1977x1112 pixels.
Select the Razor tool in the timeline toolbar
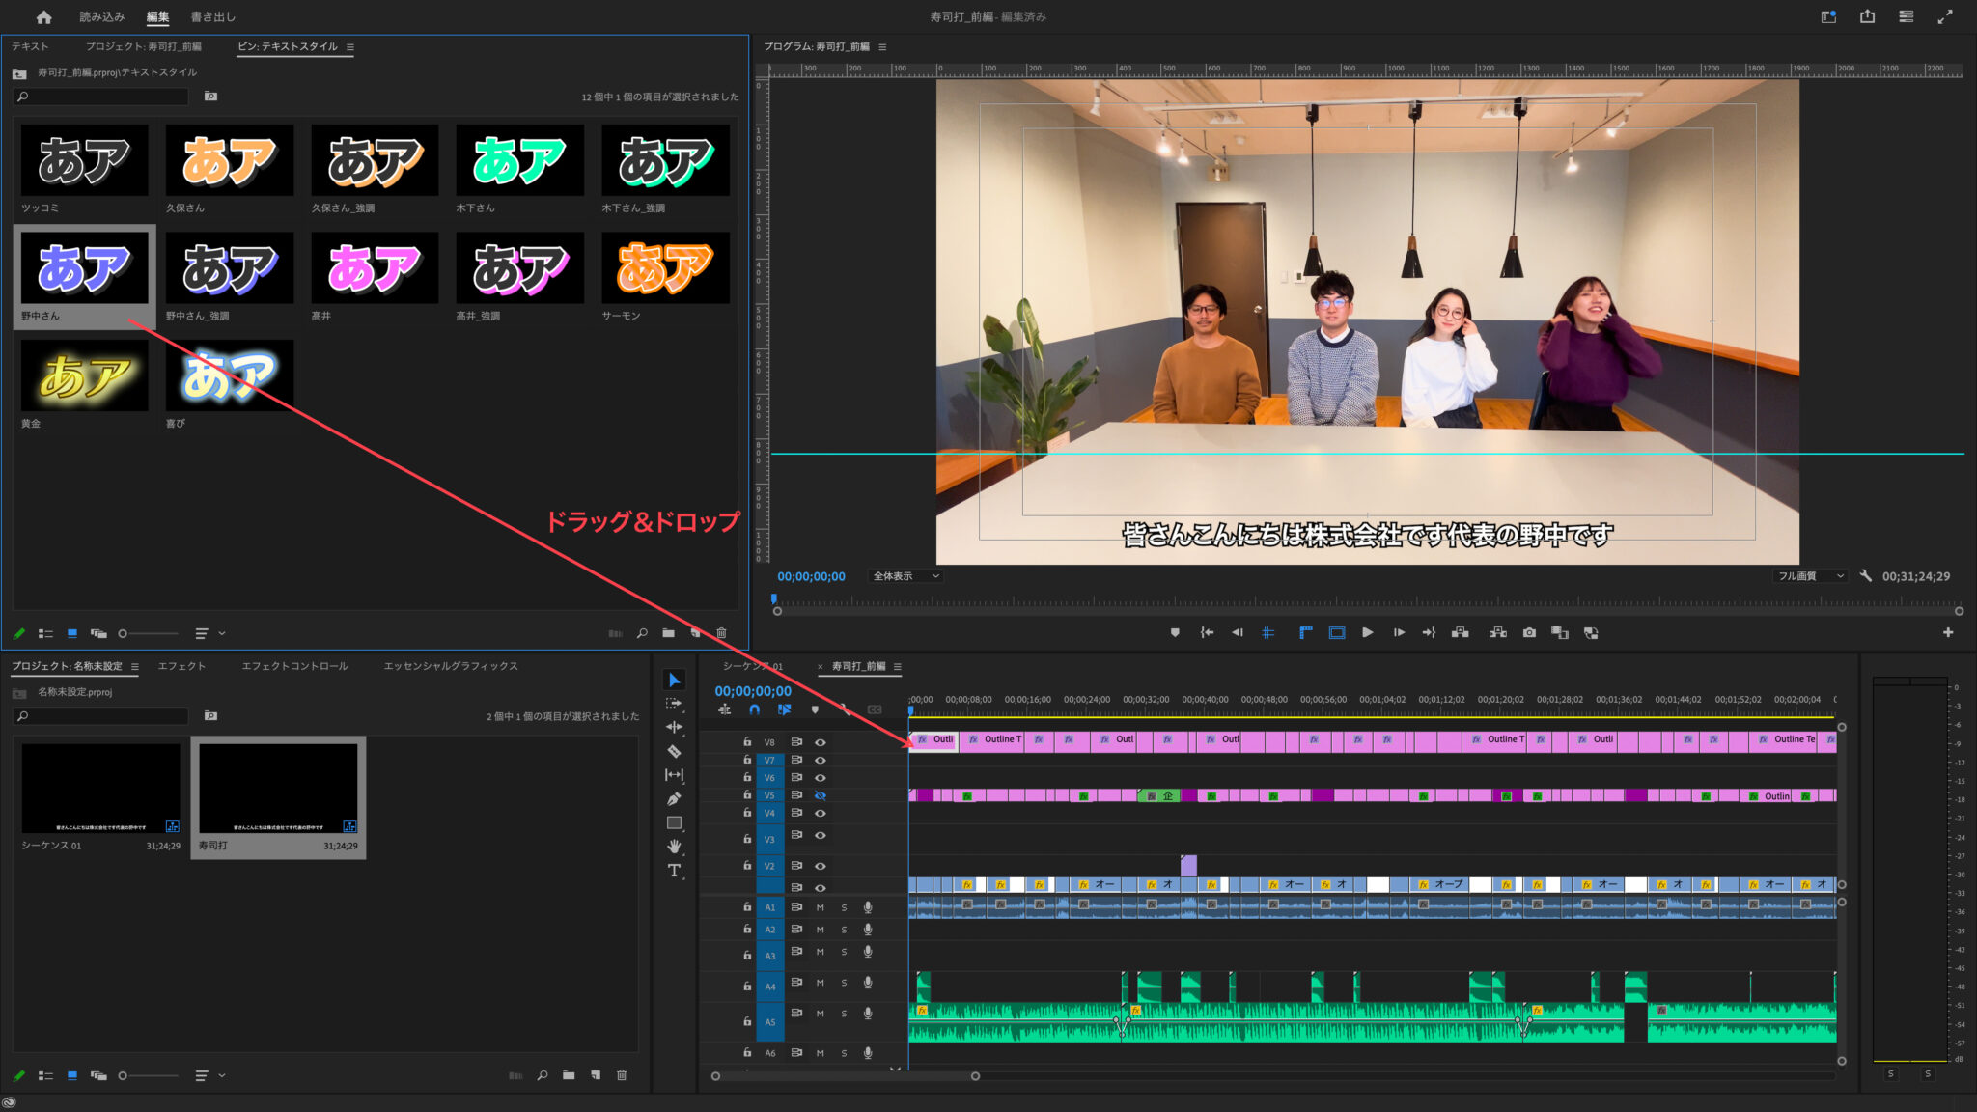click(673, 750)
